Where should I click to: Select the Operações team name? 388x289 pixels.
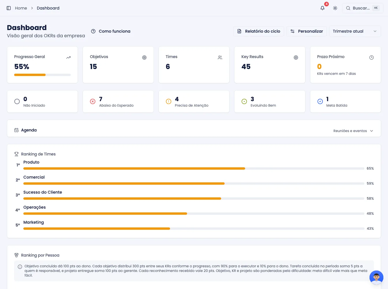tap(34, 207)
